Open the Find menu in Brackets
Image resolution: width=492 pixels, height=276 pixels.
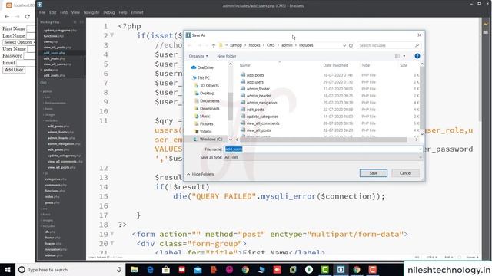click(x=64, y=12)
